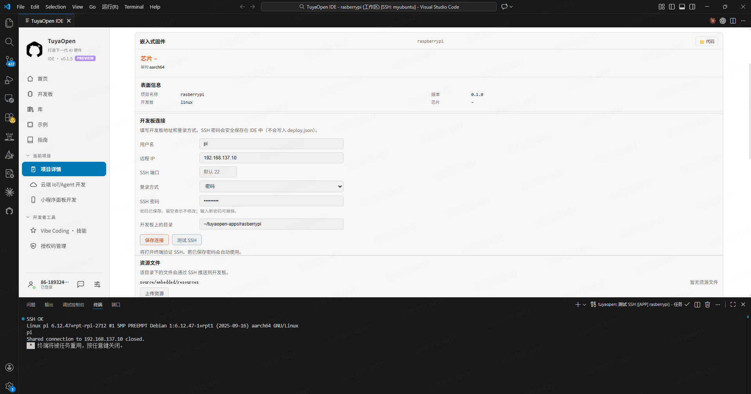Viewport: 751px width, 394px height.
Task: Focus the 远程 IP input field
Action: click(x=271, y=158)
